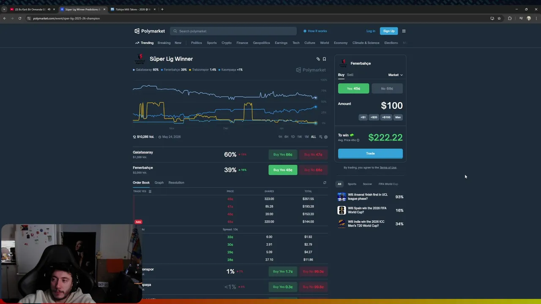The height and width of the screenshot is (304, 541).
Task: Buy Yes 45¢ on Fenerbahçe row
Action: [x=283, y=170]
